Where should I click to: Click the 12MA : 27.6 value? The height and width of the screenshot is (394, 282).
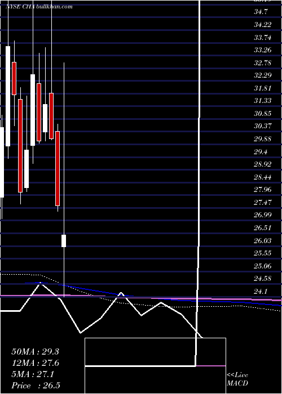(x=35, y=363)
